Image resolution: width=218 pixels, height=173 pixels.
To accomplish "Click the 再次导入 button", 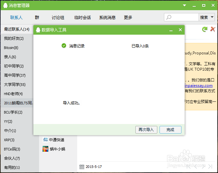I will pos(146,130).
